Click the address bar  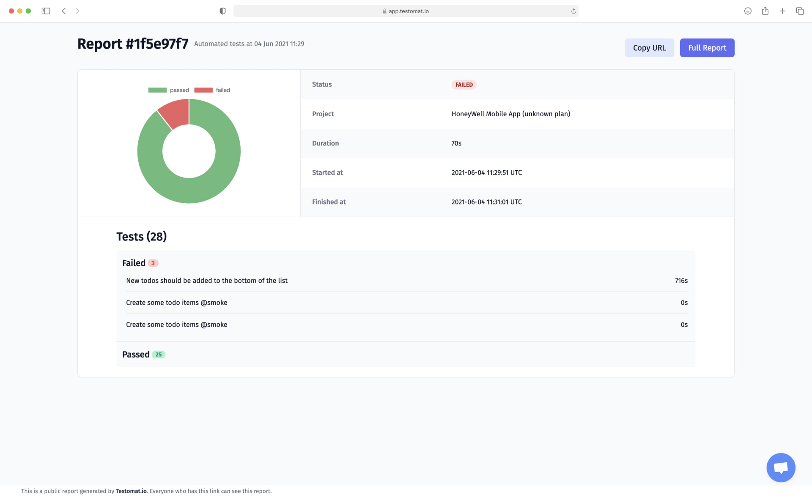406,11
